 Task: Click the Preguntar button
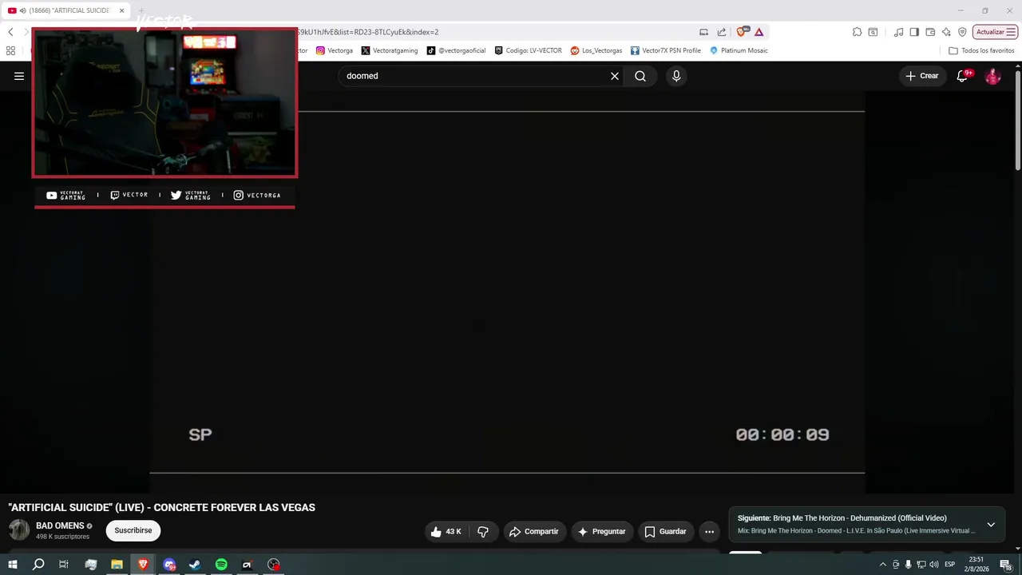click(x=601, y=532)
